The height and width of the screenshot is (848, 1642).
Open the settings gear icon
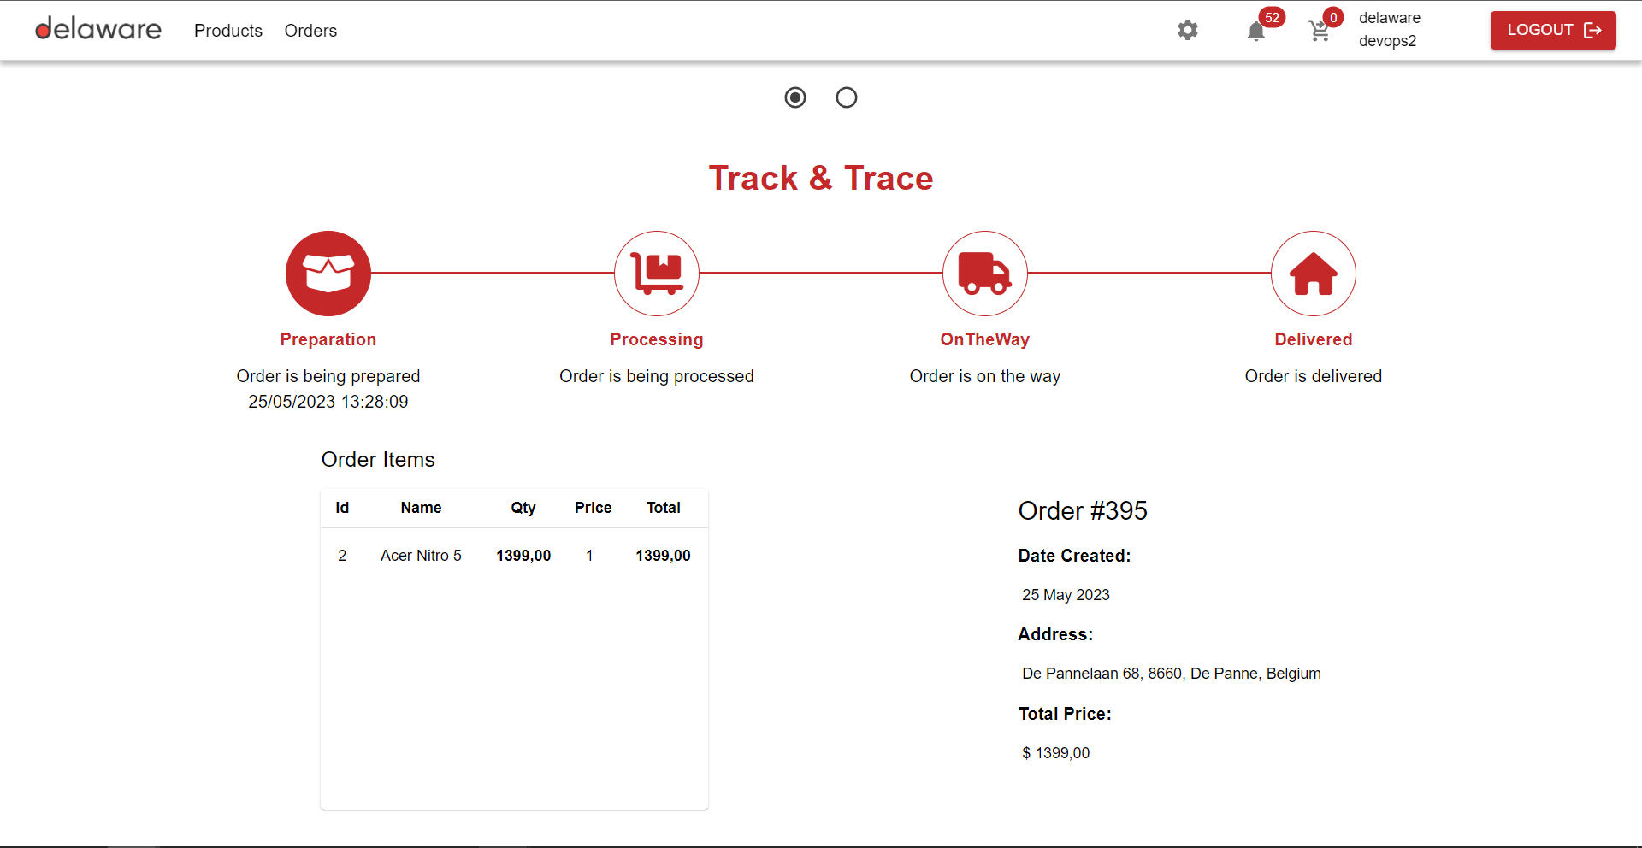tap(1187, 30)
